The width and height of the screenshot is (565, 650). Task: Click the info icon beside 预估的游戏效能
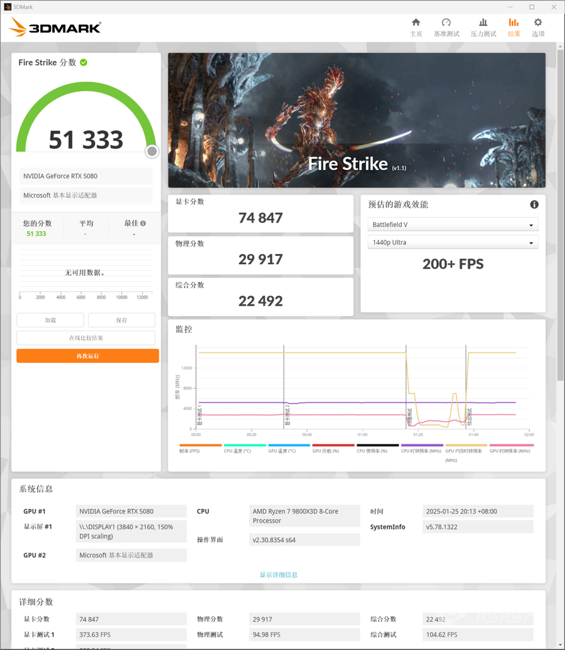click(x=534, y=205)
